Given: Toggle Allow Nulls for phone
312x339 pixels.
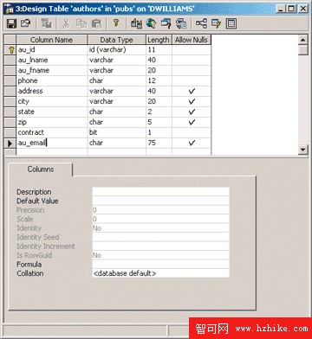Looking at the screenshot, I should coord(192,81).
